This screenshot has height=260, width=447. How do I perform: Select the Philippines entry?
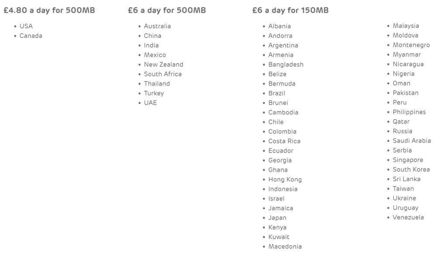[x=409, y=112]
